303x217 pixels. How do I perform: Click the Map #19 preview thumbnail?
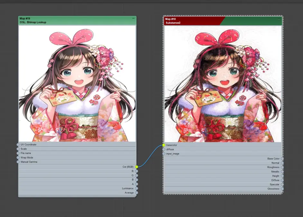click(77, 84)
